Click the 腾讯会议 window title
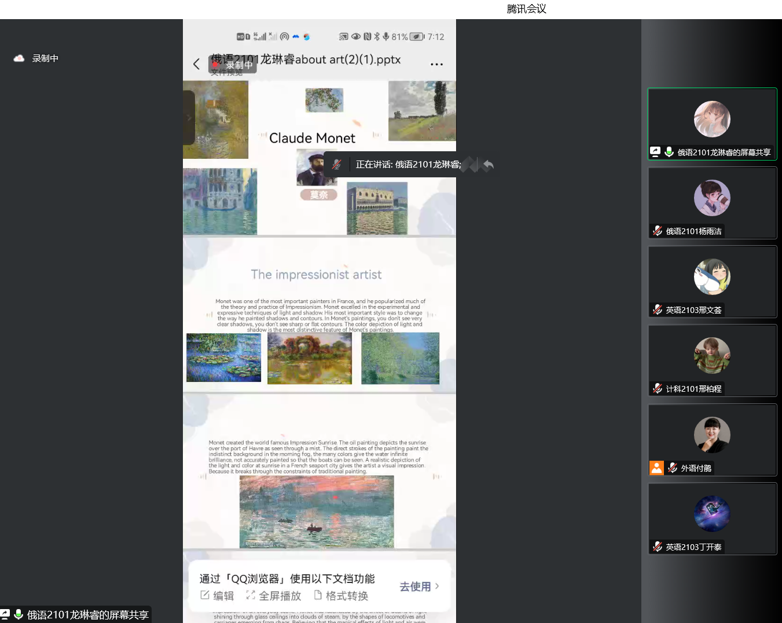This screenshot has height=623, width=782. click(526, 9)
